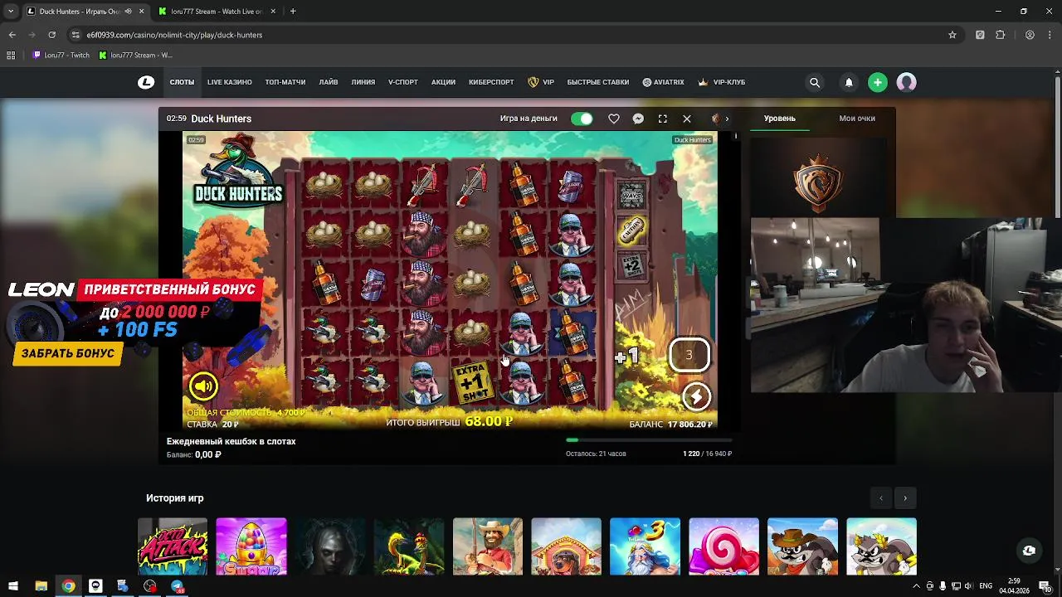Show hidden system tray icons chevron
Screen dimensions: 1062x597
coord(916,586)
